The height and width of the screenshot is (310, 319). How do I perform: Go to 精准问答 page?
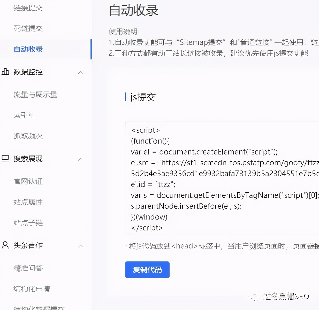[x=28, y=268]
